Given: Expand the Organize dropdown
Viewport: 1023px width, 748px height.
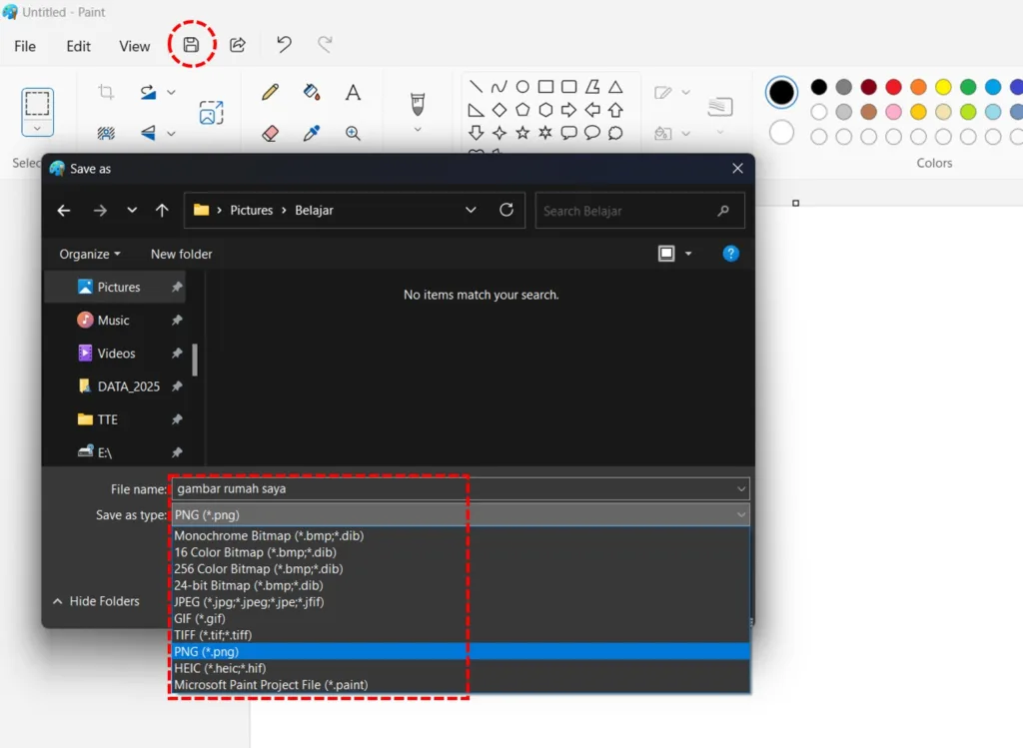Looking at the screenshot, I should tap(89, 255).
